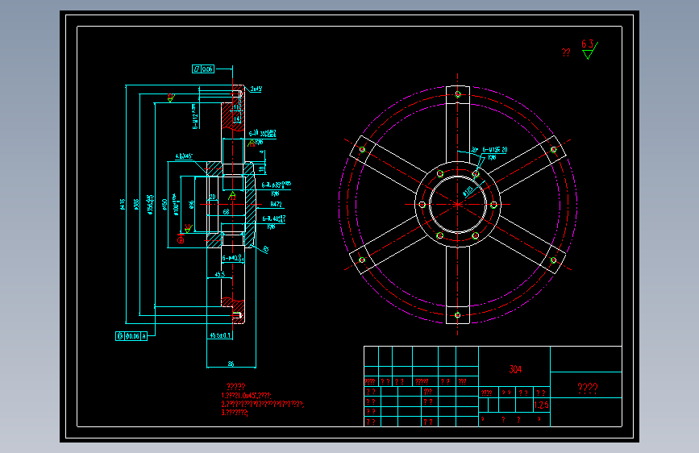Click the center point of the wheel view
Viewport: 699px width, 453px height.
[458, 205]
